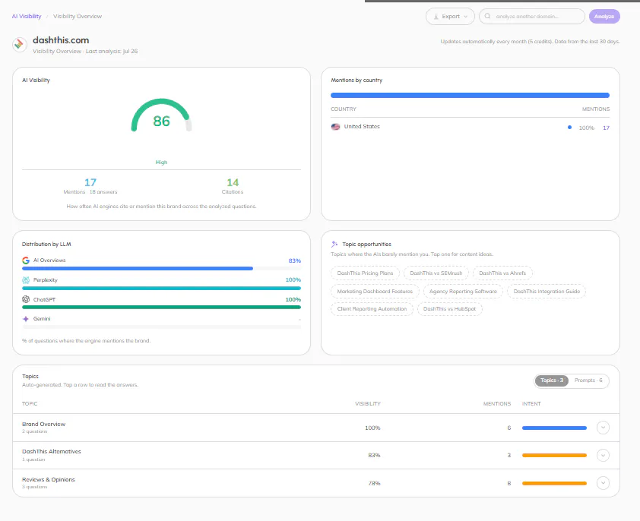Click the Brand Overview topic name

tap(43, 424)
